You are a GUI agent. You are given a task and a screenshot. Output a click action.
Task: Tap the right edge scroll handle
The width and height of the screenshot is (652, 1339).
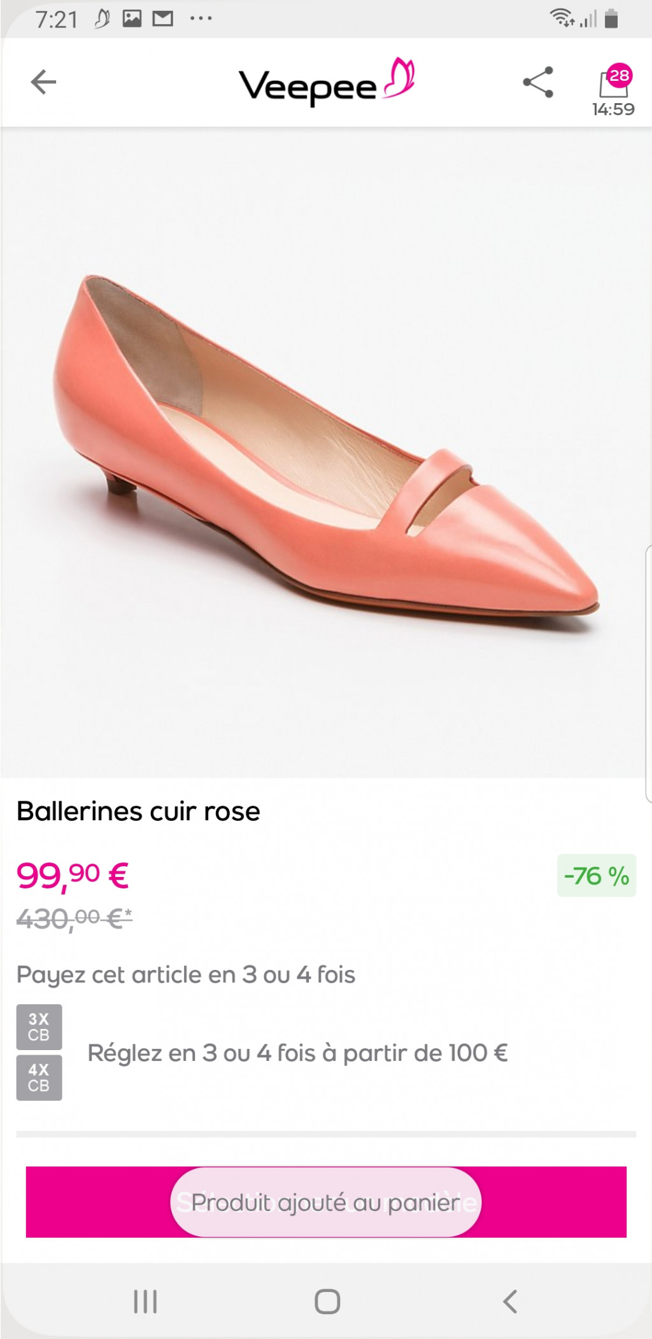(x=648, y=673)
